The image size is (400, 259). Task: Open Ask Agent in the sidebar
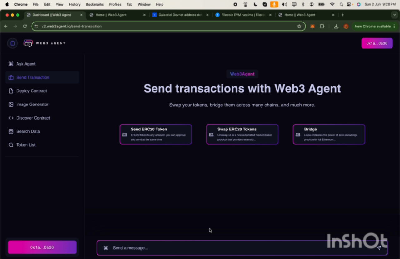point(42,64)
